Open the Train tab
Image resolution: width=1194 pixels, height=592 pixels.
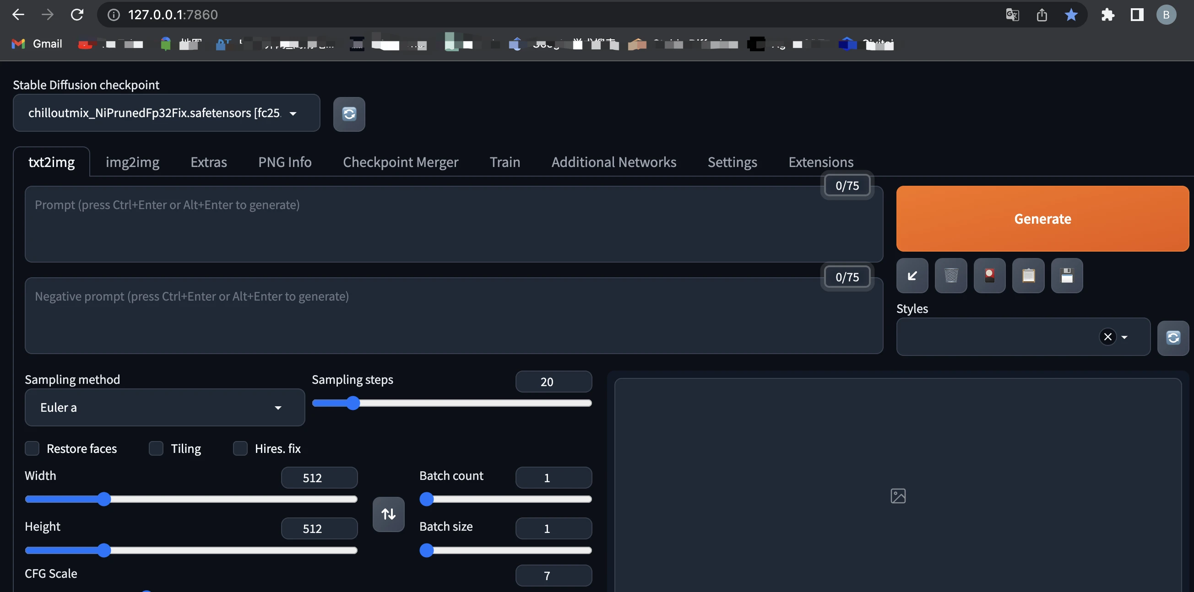505,162
